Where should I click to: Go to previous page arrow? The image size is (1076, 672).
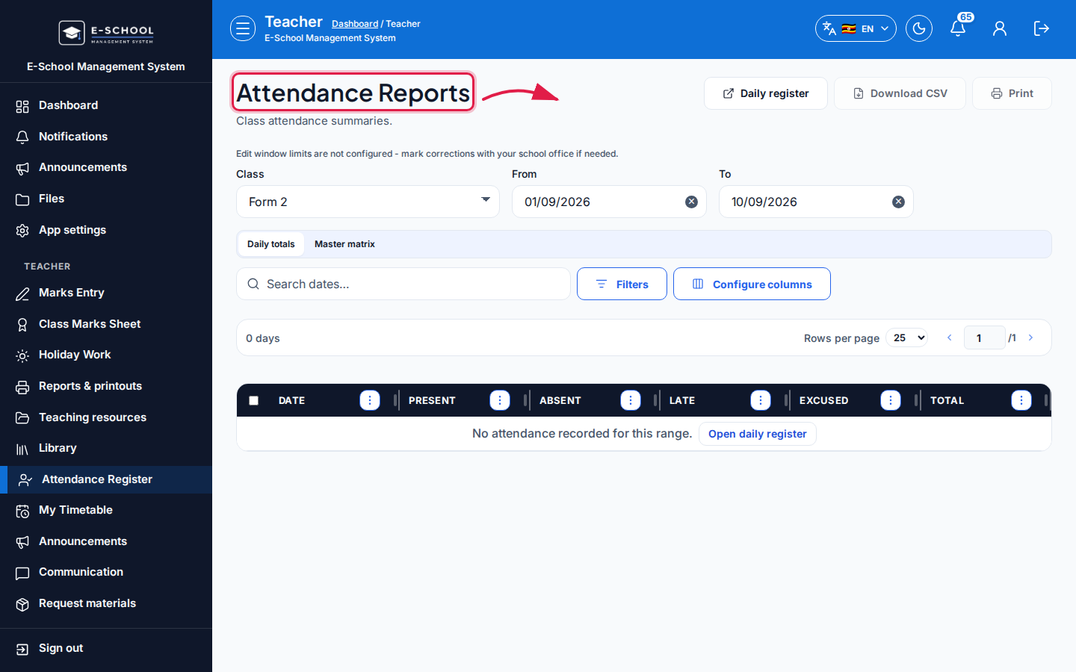(950, 337)
